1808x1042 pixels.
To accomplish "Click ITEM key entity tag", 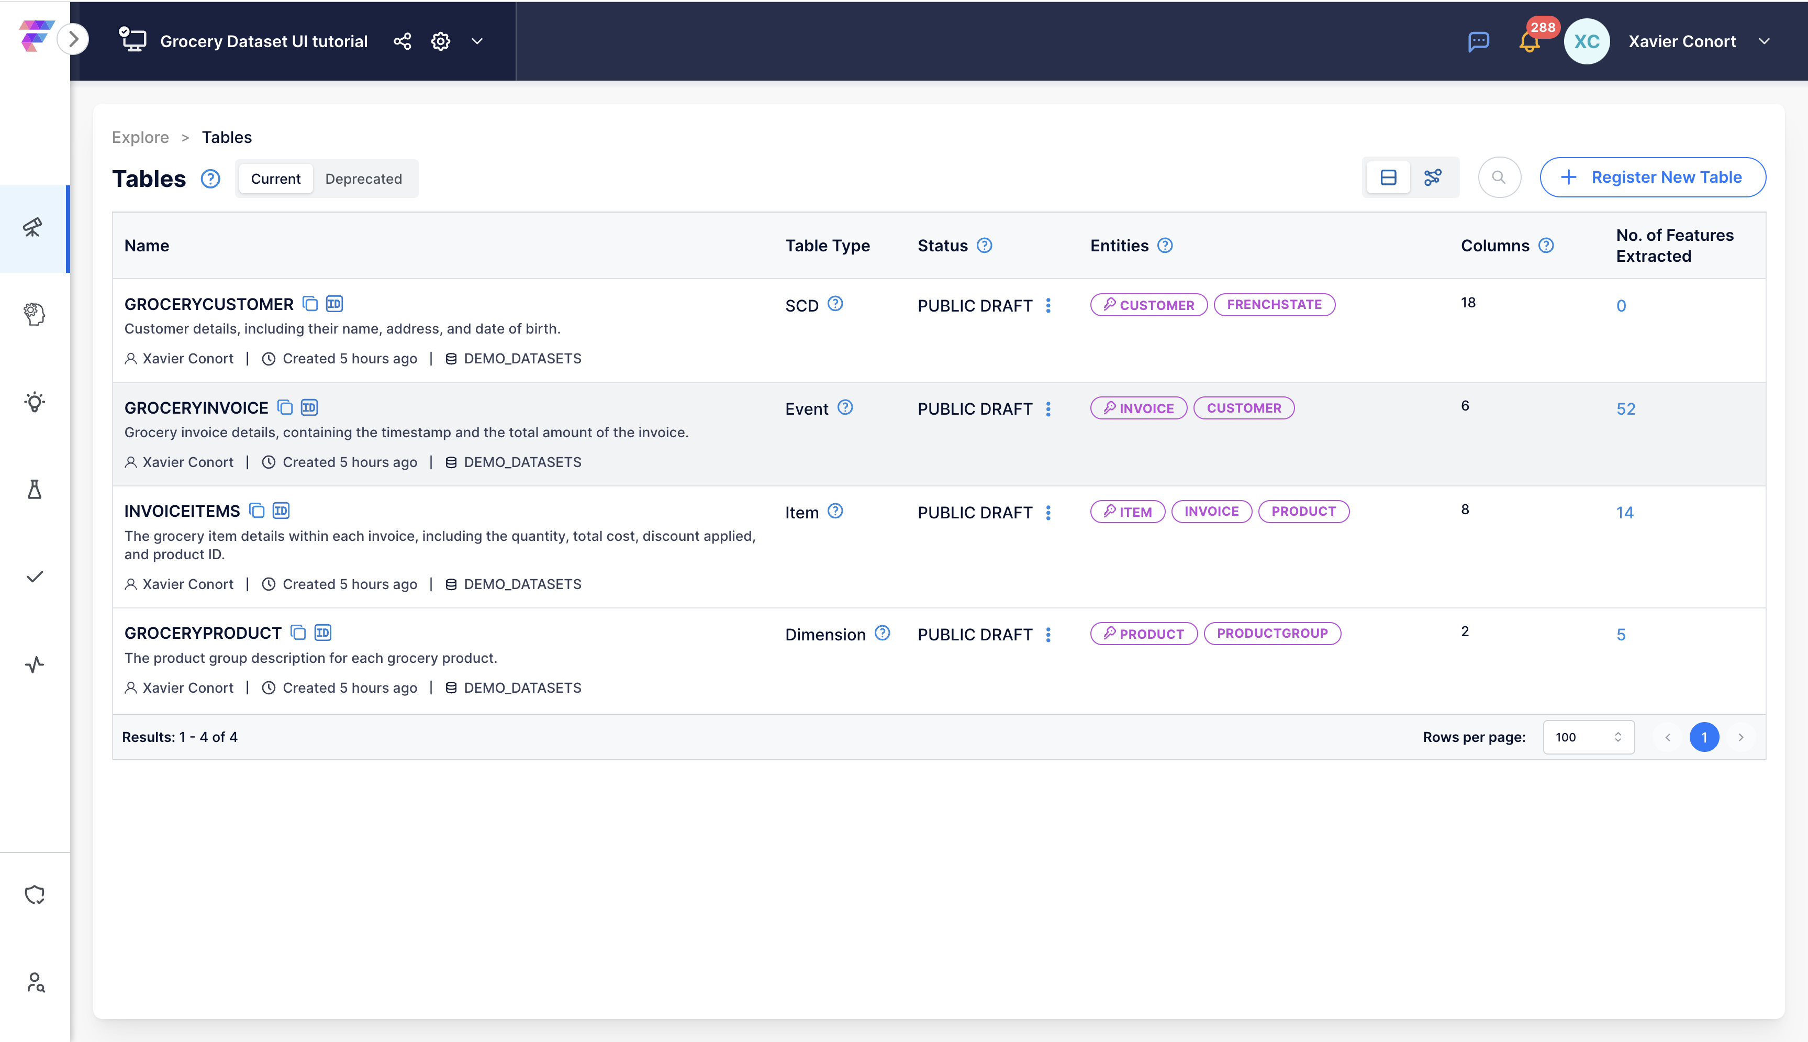I will 1127,512.
